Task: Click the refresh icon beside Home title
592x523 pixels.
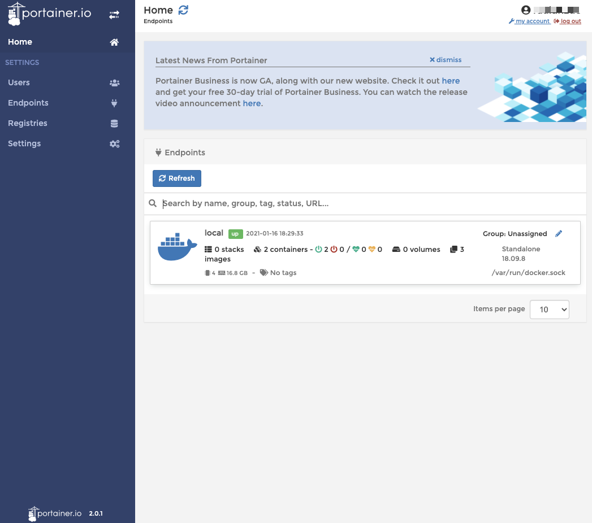Action: [x=183, y=10]
